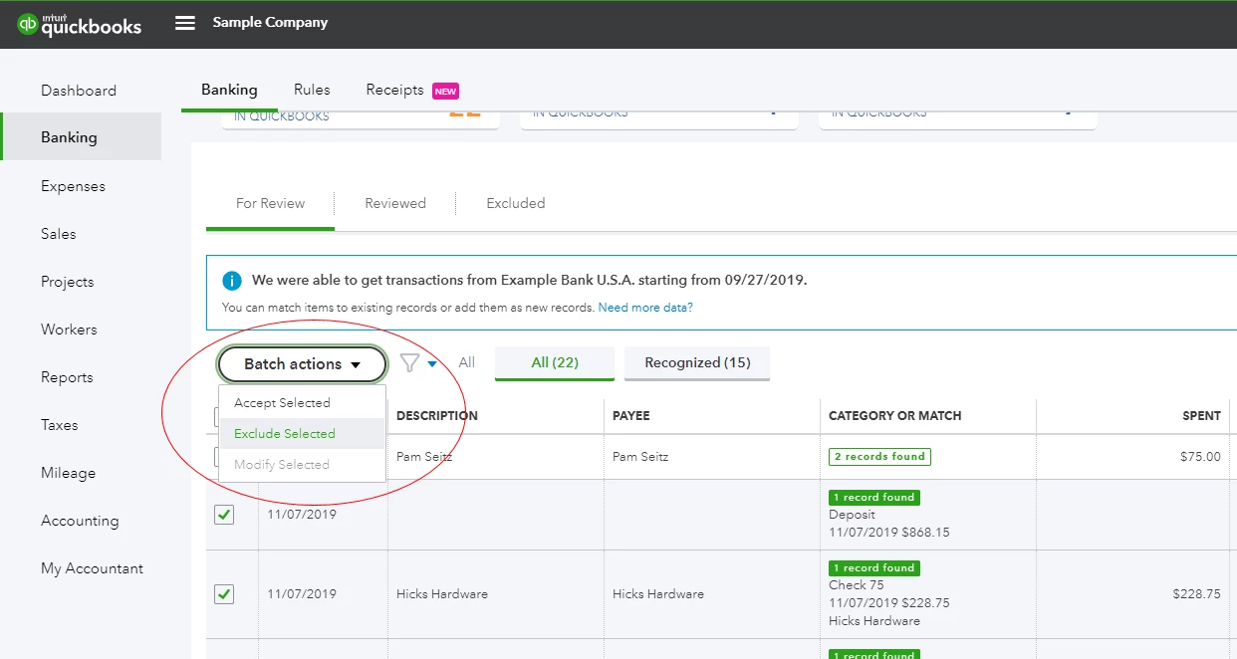Select the Reviewed tab
The width and height of the screenshot is (1237, 659).
coord(395,203)
